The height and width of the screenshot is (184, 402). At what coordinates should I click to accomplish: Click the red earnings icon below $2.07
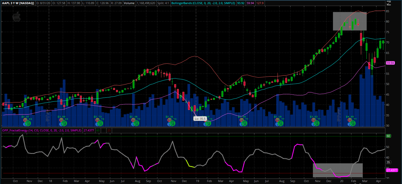point(25,120)
